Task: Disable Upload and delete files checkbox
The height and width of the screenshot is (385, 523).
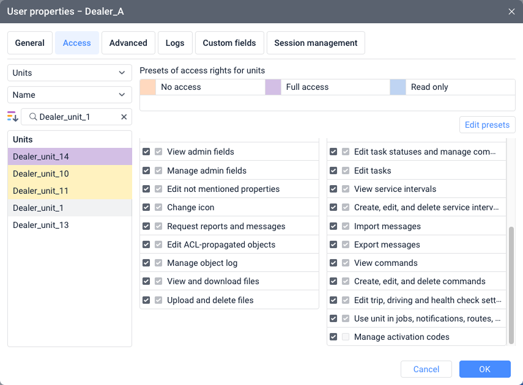Action: (x=146, y=300)
